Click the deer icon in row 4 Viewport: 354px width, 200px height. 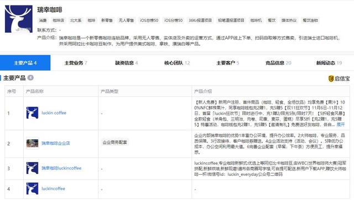[x=32, y=188]
